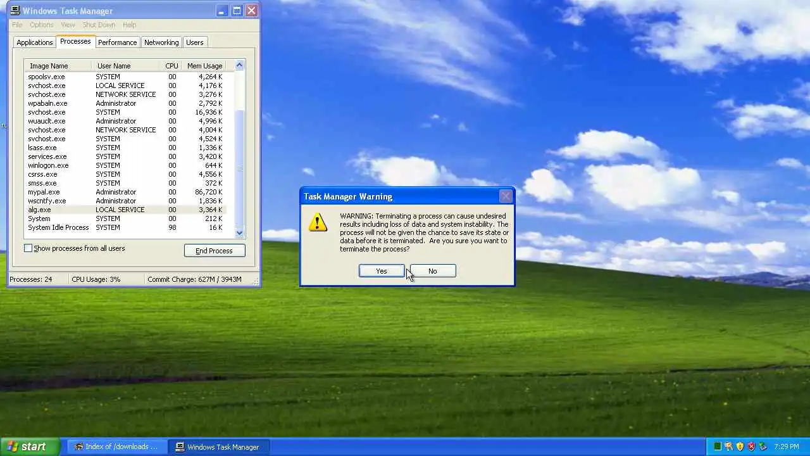Click the Windows activation keys tray icon

point(728,446)
